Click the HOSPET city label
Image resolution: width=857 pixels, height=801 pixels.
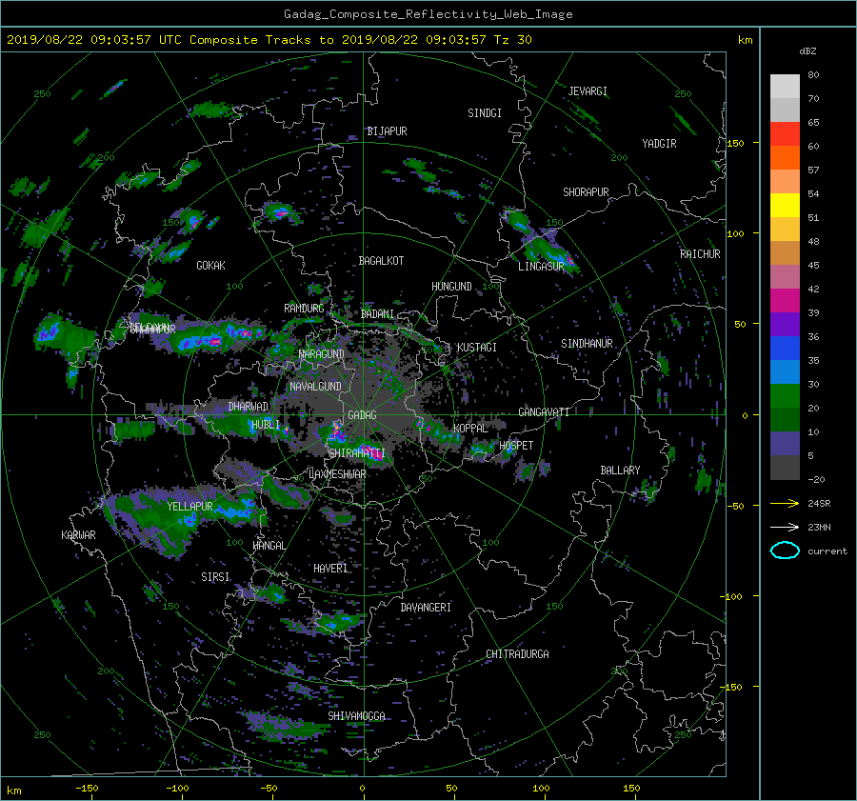tap(516, 446)
